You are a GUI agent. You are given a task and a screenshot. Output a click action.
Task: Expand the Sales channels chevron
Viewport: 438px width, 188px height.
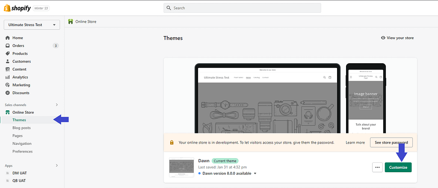coord(57,105)
